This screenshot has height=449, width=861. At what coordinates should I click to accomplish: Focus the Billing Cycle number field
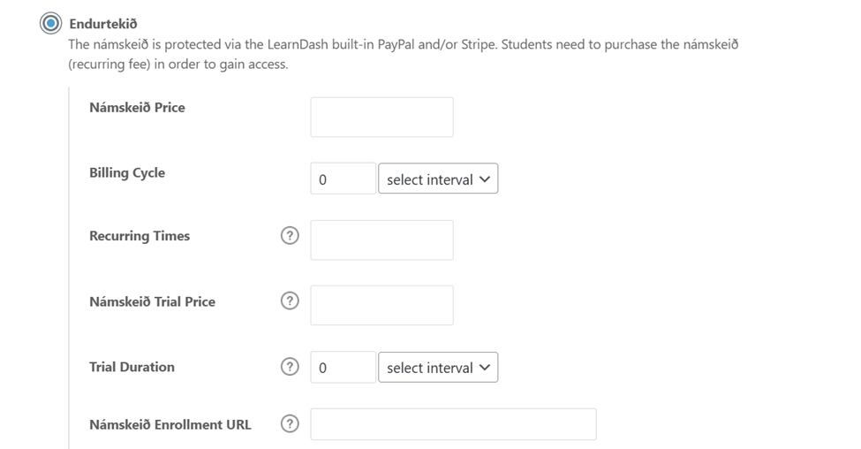click(x=343, y=179)
